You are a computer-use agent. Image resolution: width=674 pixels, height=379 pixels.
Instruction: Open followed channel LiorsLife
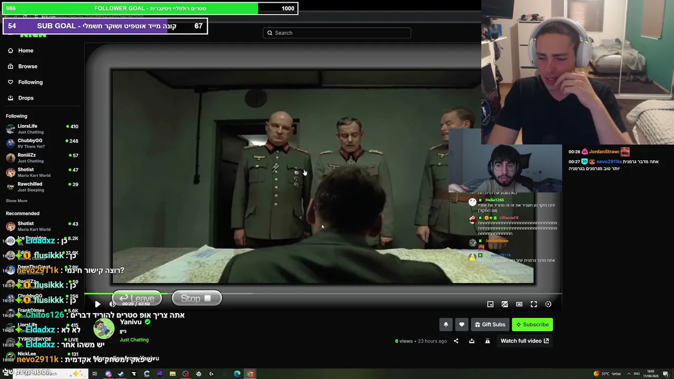click(42, 129)
